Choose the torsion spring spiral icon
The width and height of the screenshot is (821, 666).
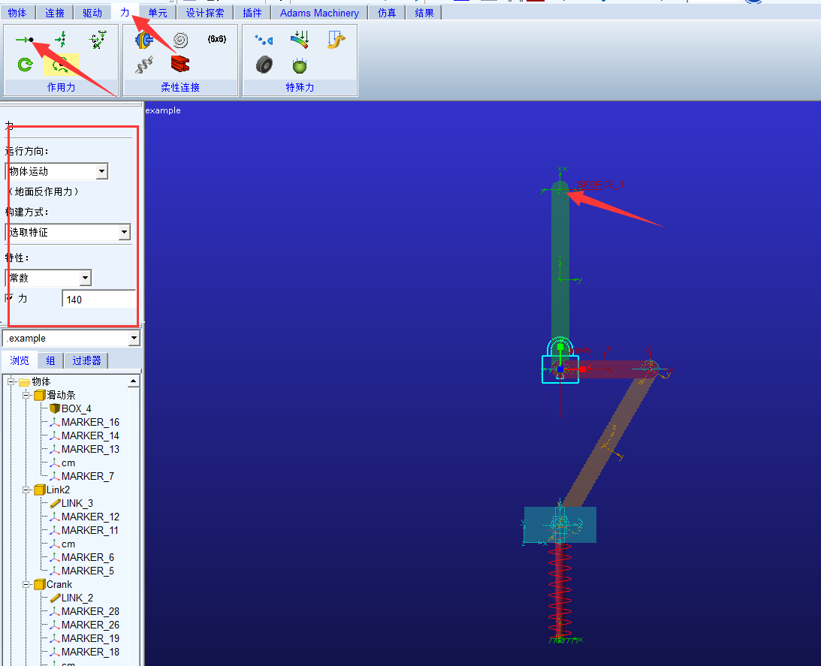pos(180,40)
